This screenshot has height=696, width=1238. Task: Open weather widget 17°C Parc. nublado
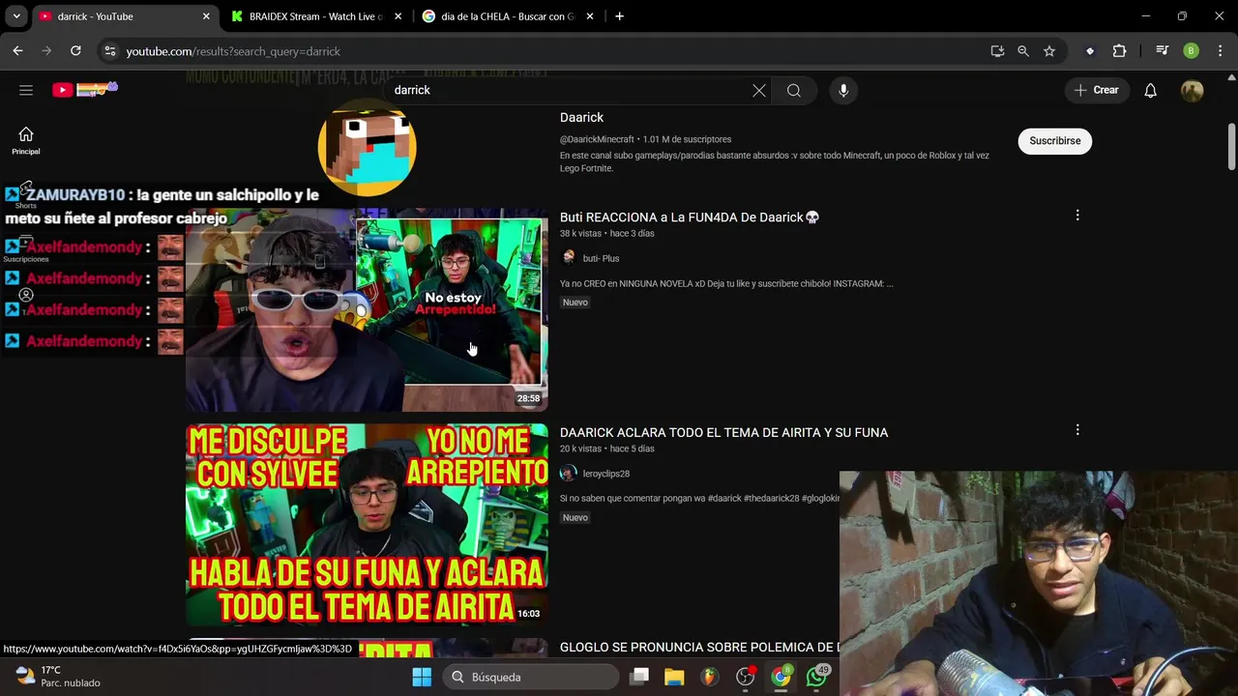click(x=58, y=677)
